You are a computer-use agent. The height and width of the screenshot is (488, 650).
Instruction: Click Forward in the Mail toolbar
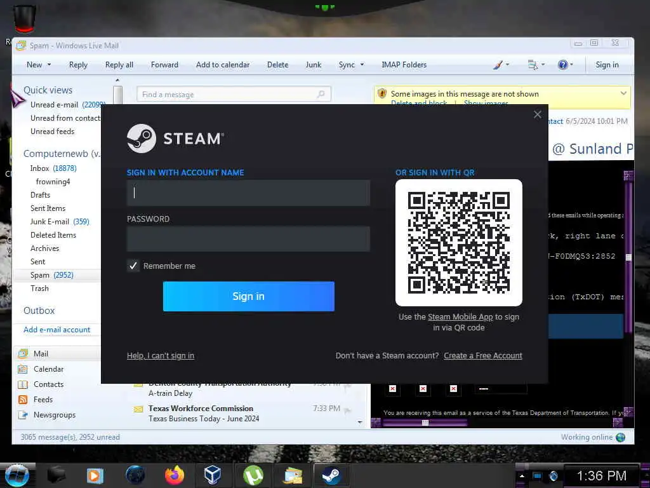coord(164,65)
